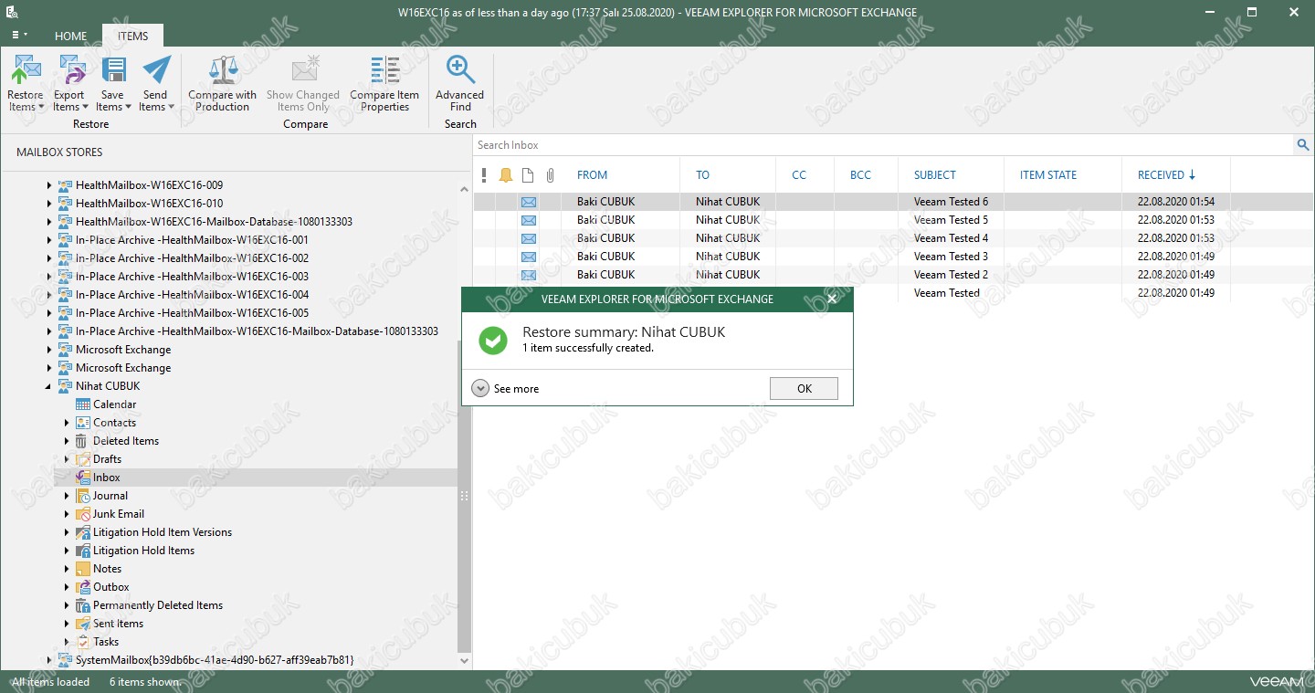
Task: Sort by the FROM column header
Action: click(592, 175)
